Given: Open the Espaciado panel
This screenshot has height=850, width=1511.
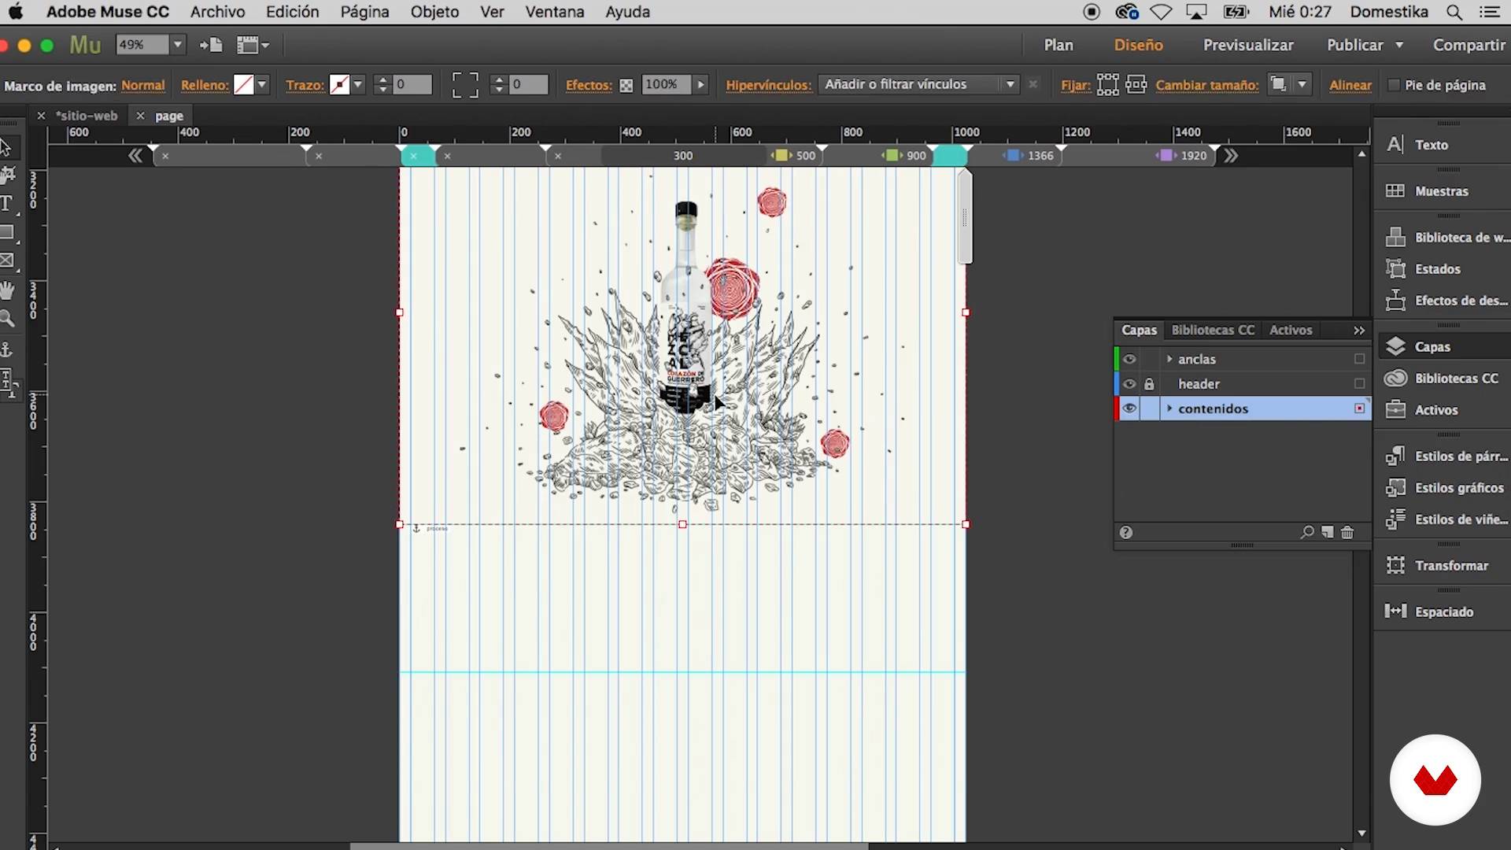Looking at the screenshot, I should click(x=1442, y=612).
